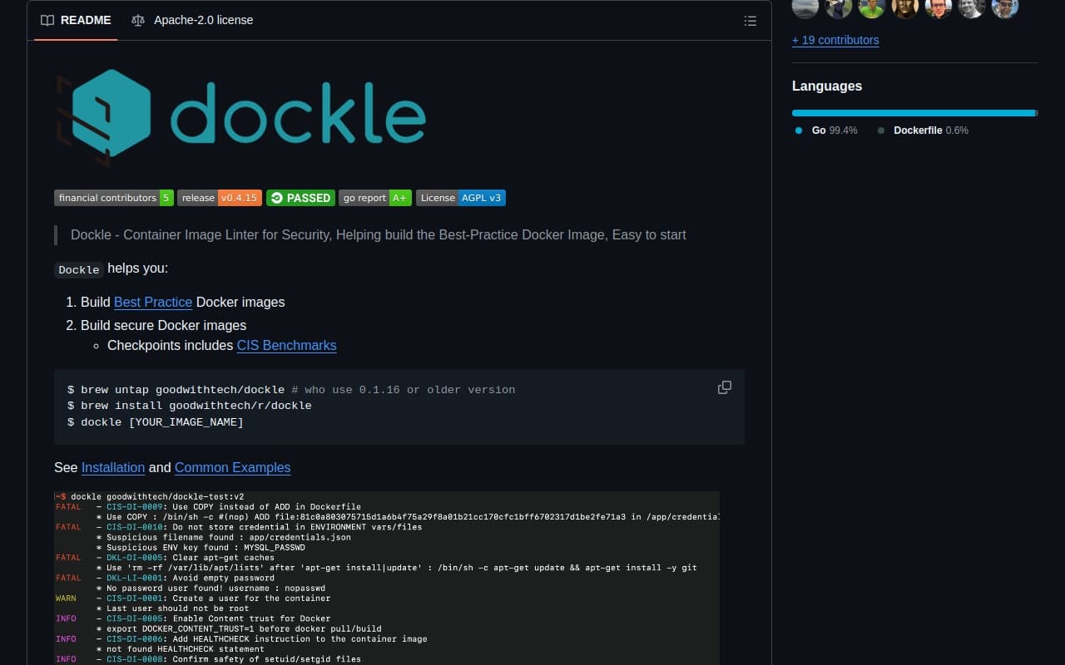Click the Go portion of the language bar
The image size is (1065, 665).
pos(911,113)
